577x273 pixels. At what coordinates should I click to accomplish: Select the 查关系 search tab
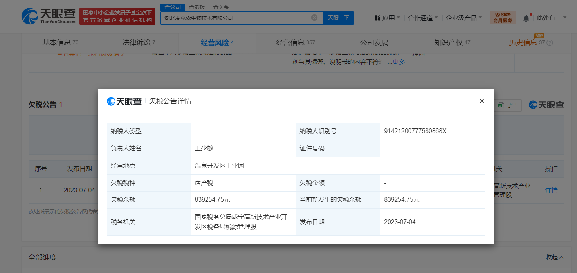(221, 7)
